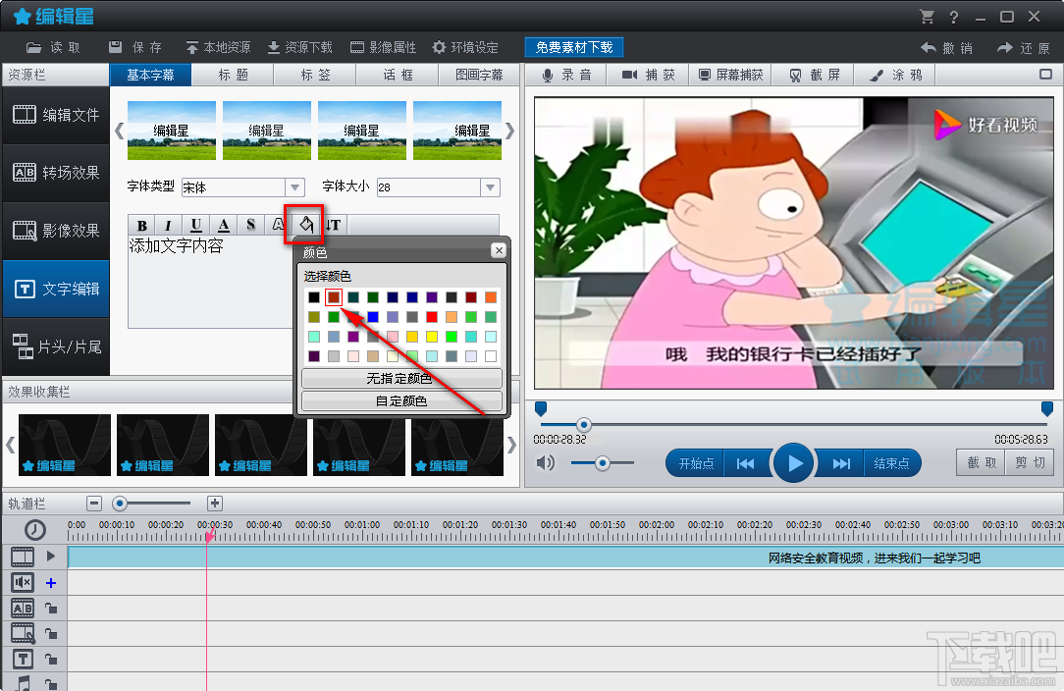The height and width of the screenshot is (691, 1064).
Task: Set the 结束点 end point
Action: click(891, 463)
